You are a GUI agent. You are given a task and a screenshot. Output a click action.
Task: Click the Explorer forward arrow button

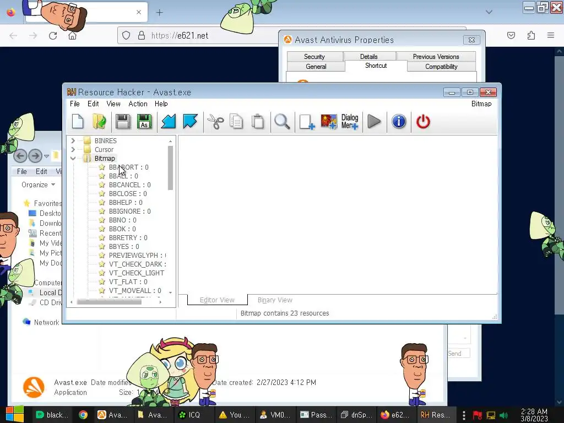tap(35, 156)
